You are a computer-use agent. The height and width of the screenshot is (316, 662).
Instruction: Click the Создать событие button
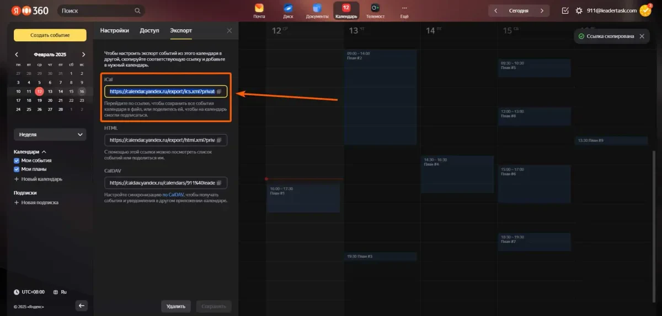(50, 35)
